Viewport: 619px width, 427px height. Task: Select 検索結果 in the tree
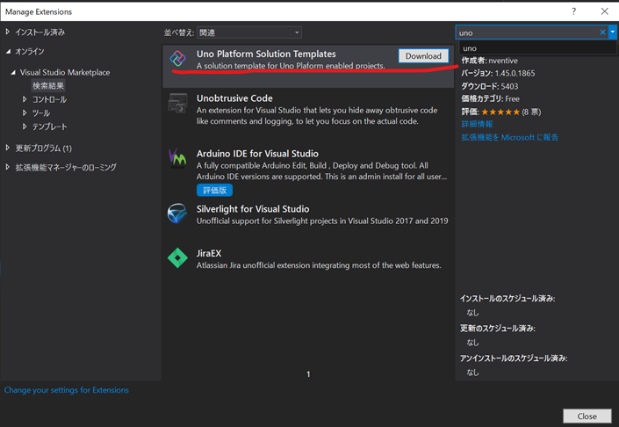point(48,86)
